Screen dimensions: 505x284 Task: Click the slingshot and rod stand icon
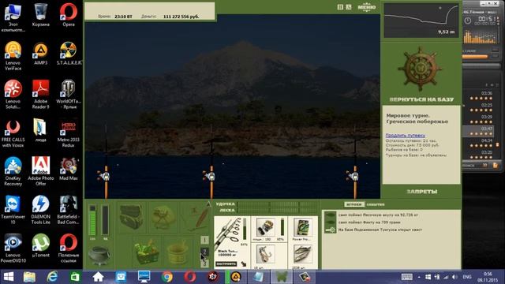point(196,218)
